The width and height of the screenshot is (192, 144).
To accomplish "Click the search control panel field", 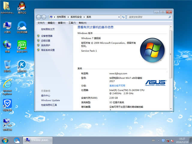I will [149, 17].
